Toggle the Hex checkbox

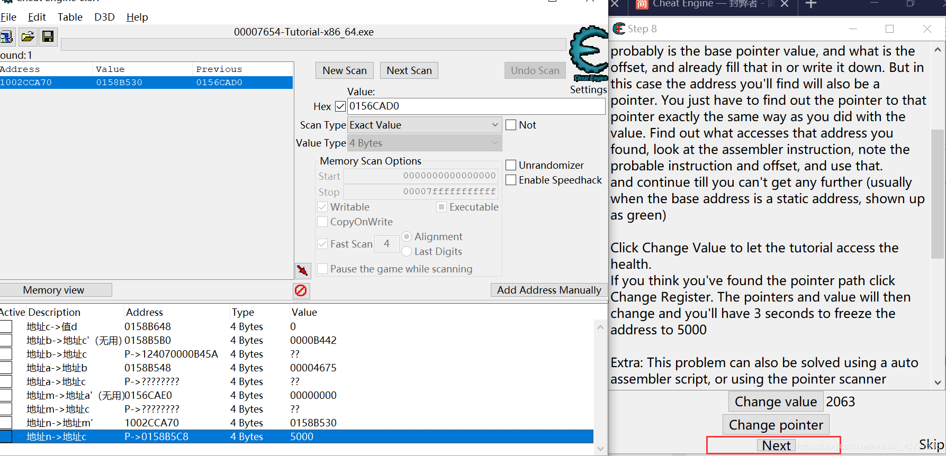coord(340,106)
